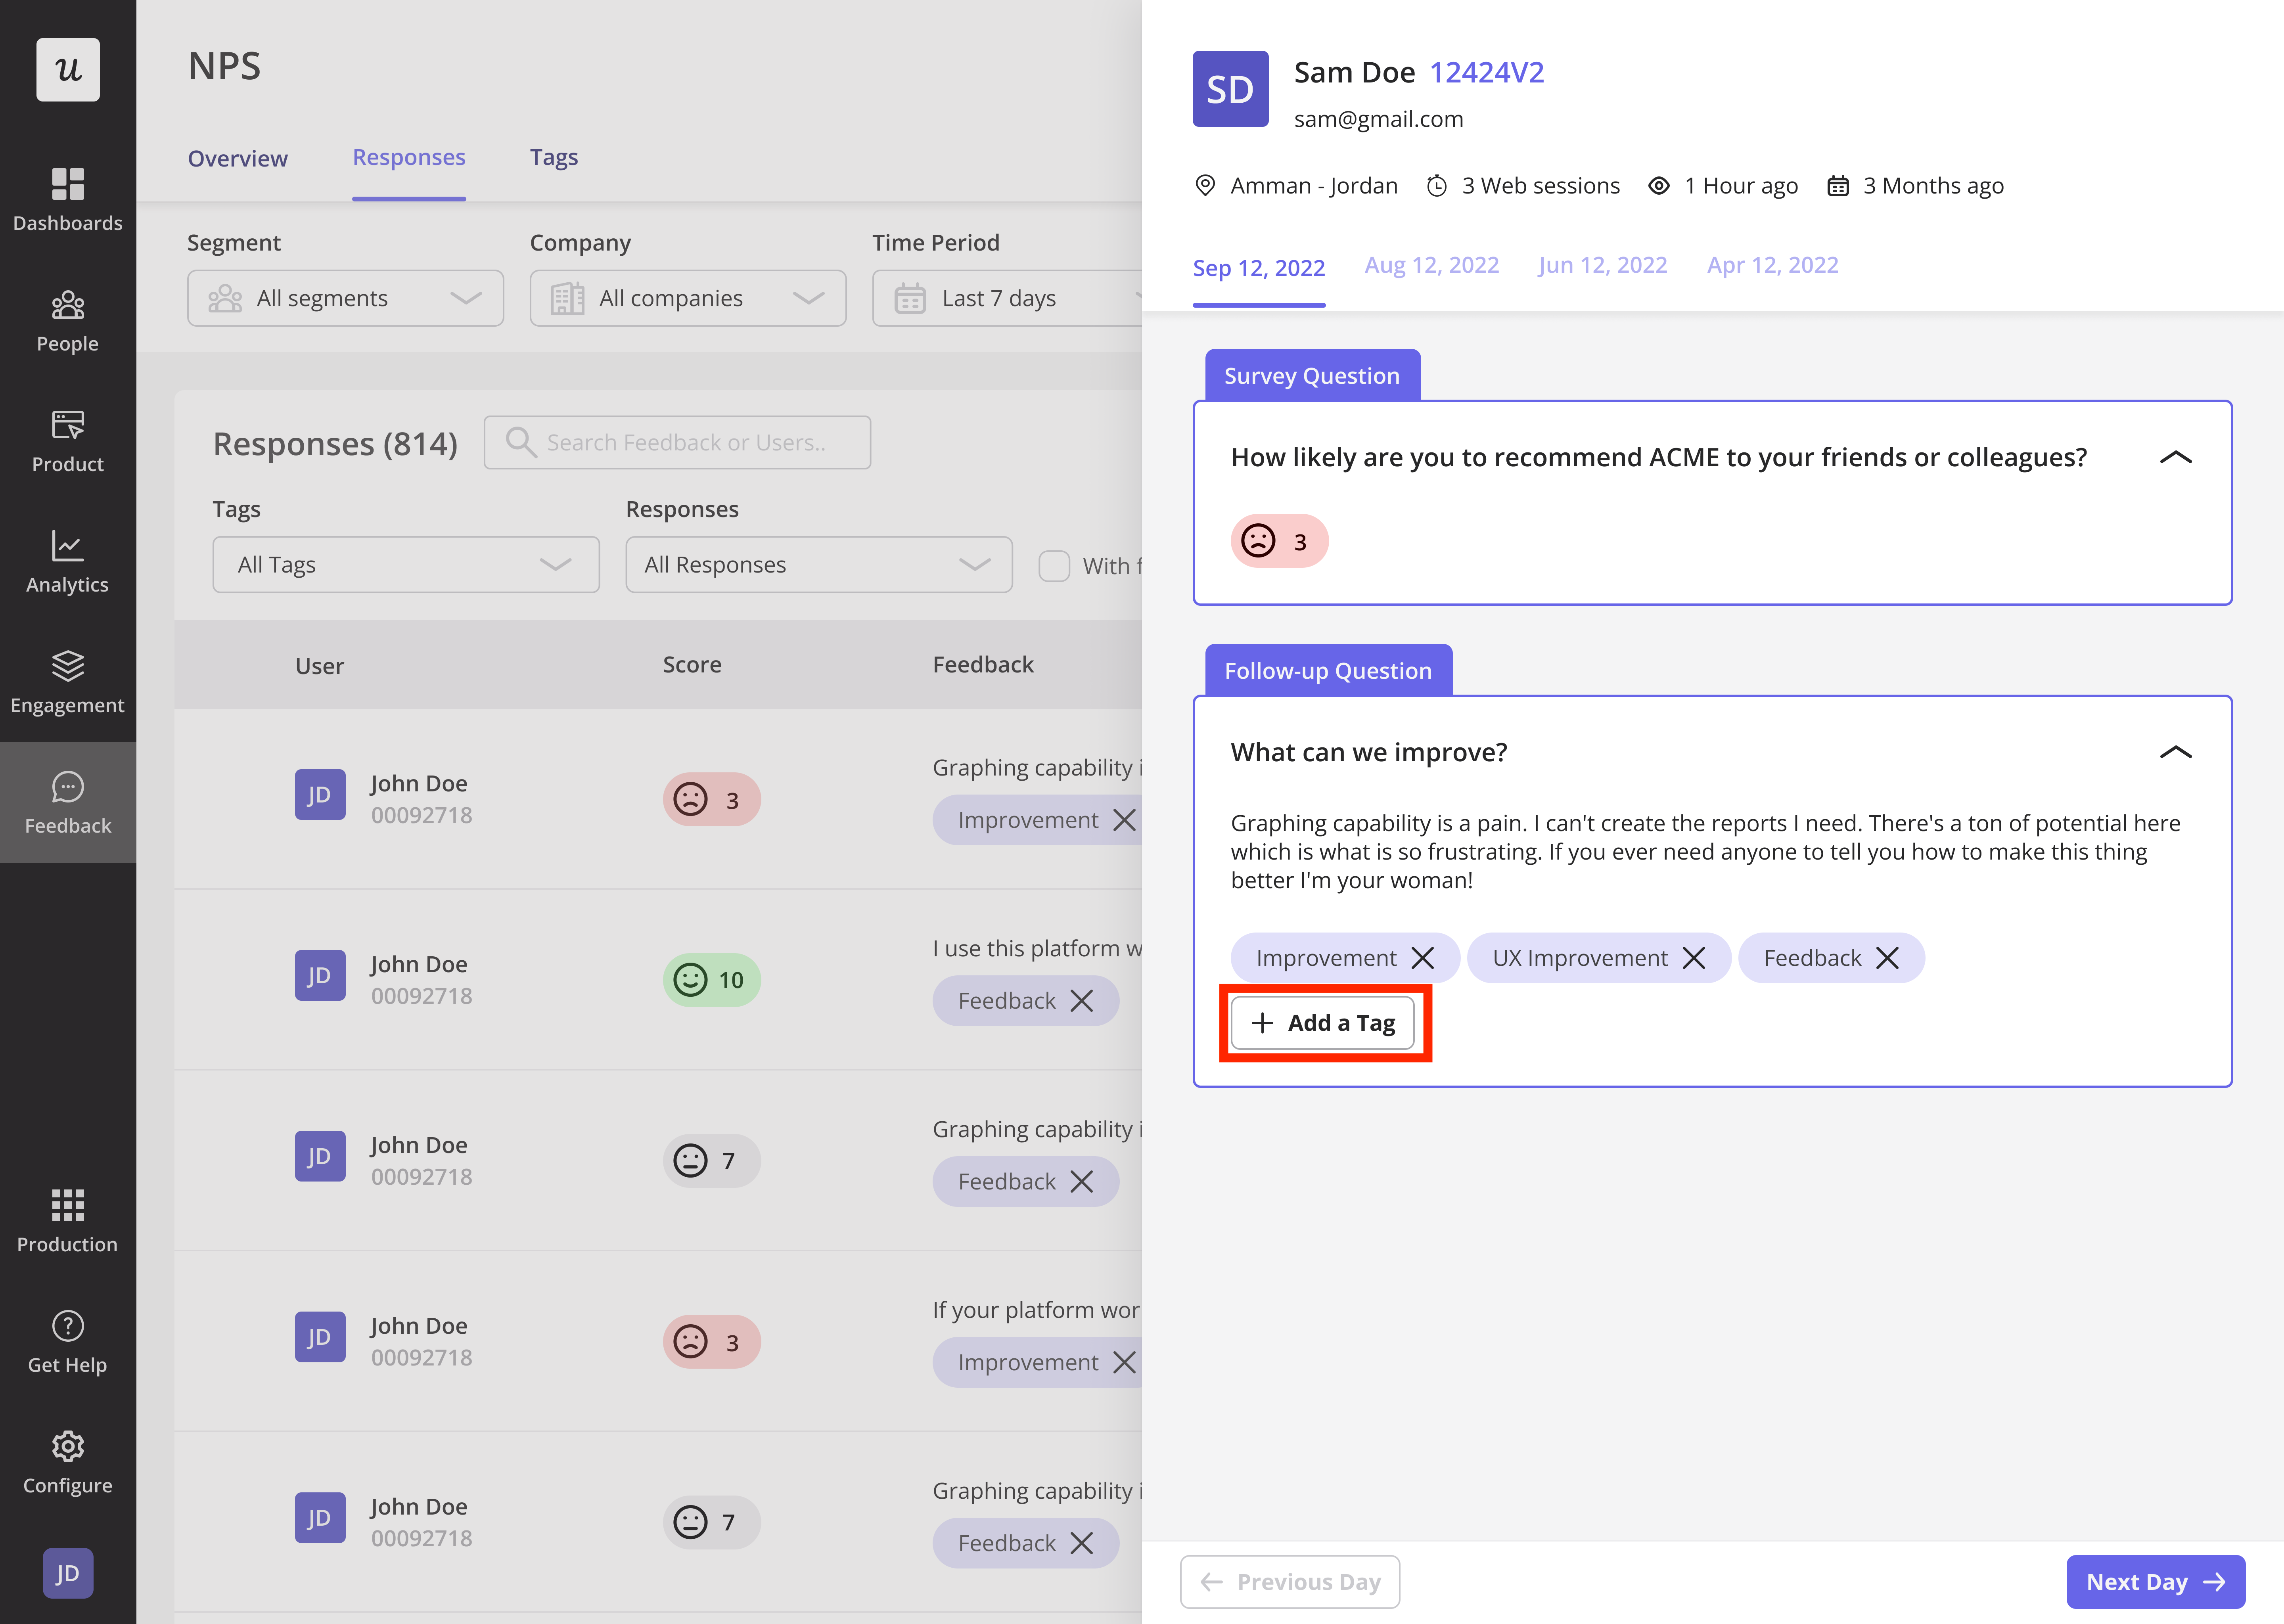Click the Feedback column header

tap(983, 665)
